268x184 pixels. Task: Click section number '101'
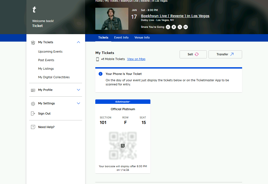[103, 123]
